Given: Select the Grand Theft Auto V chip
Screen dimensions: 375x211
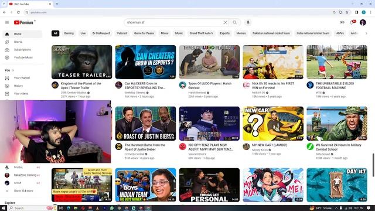Looking at the screenshot, I should click(202, 33).
